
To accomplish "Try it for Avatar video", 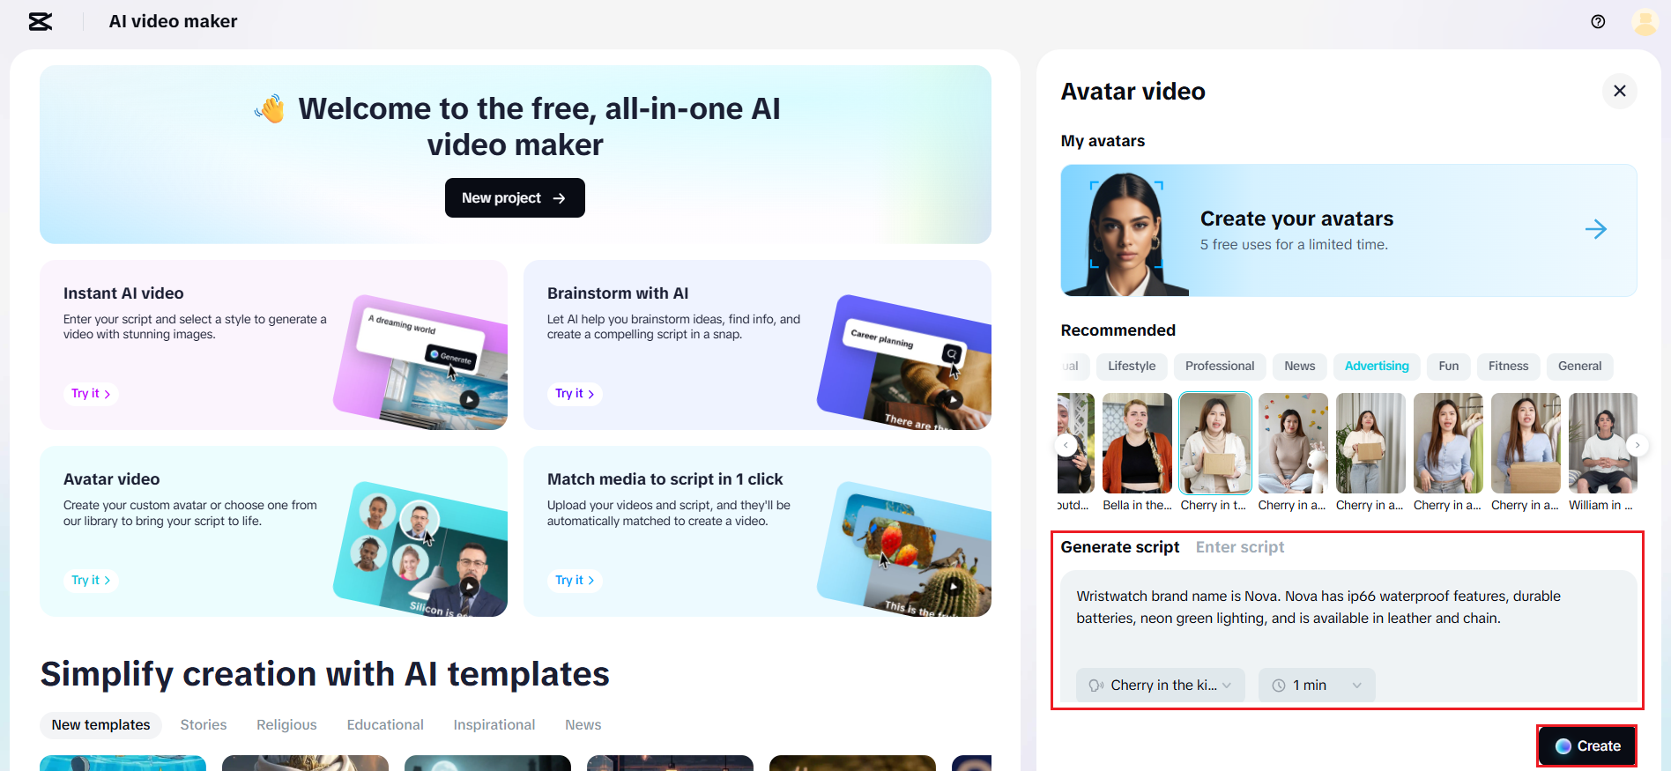I will 91,580.
